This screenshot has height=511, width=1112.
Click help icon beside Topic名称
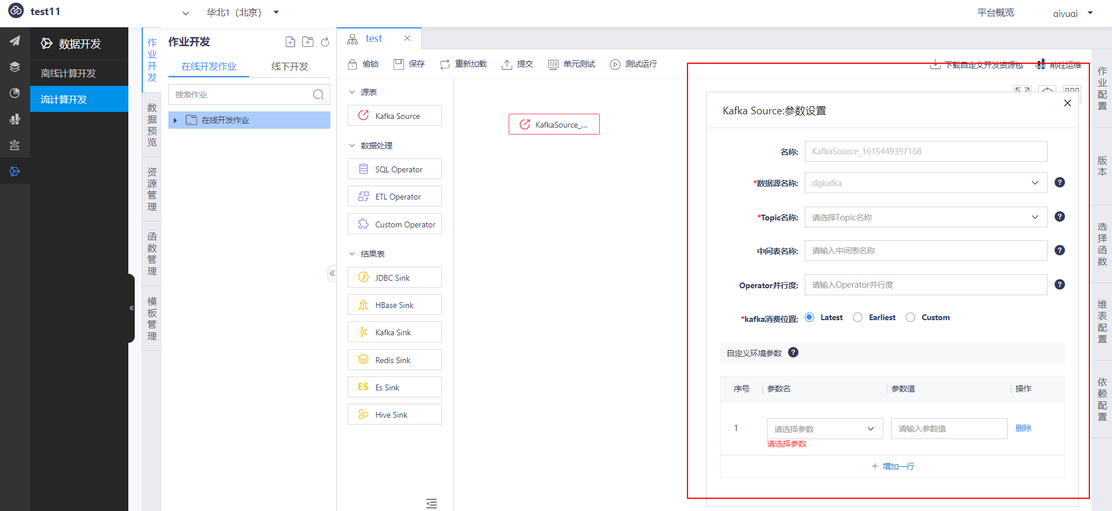coord(1060,216)
